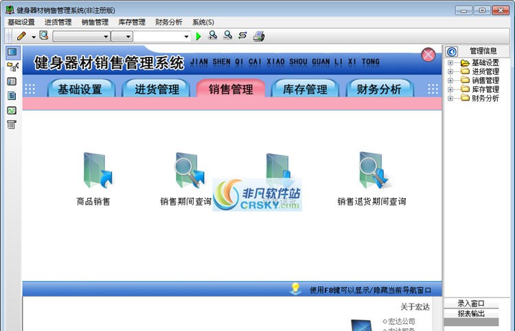Image resolution: width=515 pixels, height=331 pixels.
Task: Close the navigation panel with red X
Action: (x=428, y=54)
